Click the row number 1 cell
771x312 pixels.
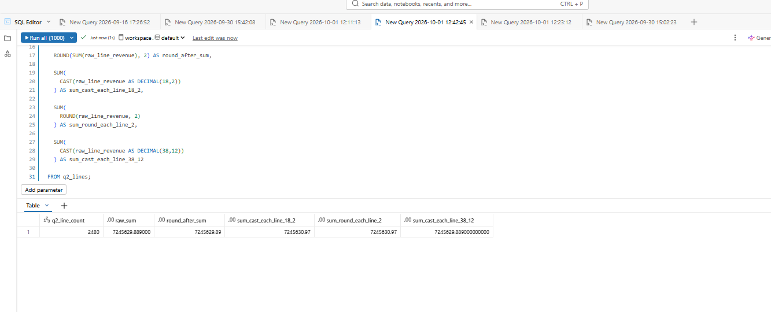coord(28,232)
